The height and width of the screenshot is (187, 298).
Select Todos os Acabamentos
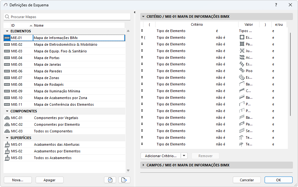(53, 158)
